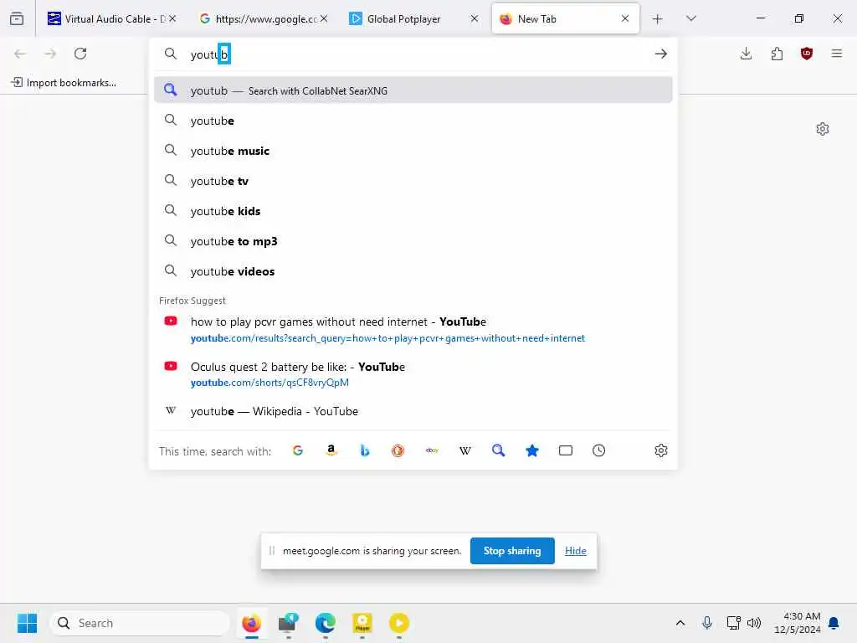The image size is (857, 643).
Task: Choose the 'youtube' suggestion
Action: pyautogui.click(x=413, y=121)
